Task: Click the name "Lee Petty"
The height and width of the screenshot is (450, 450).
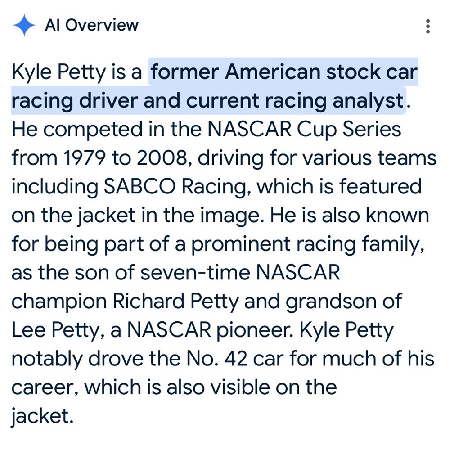Action: (55, 330)
